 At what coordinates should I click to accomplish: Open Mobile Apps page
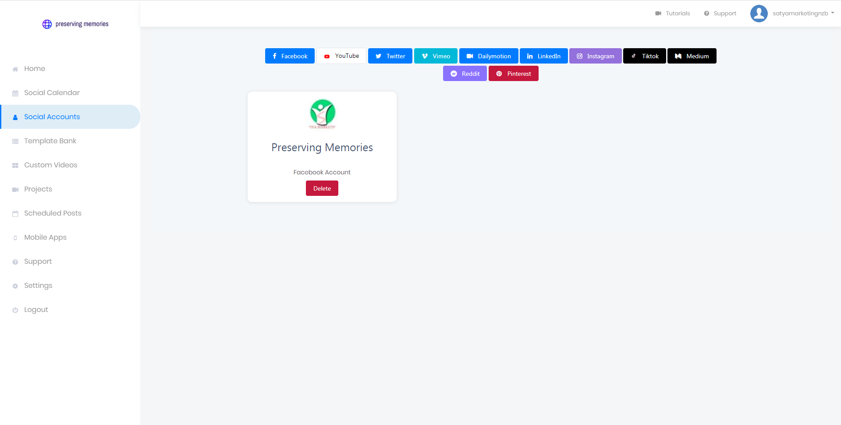point(70,237)
